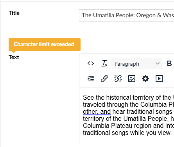Open the insert image dialog icon
174x147 pixels.
[132, 79]
